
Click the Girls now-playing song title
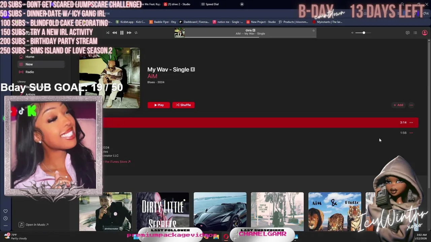point(248,31)
